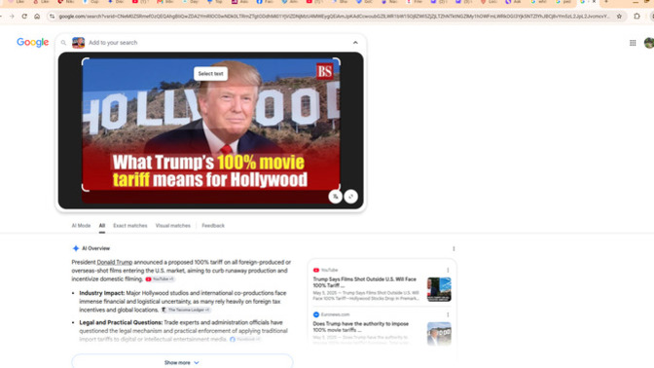Screen dimensions: 654x368
Task: Click the browser forward arrow
Action: 12,17
